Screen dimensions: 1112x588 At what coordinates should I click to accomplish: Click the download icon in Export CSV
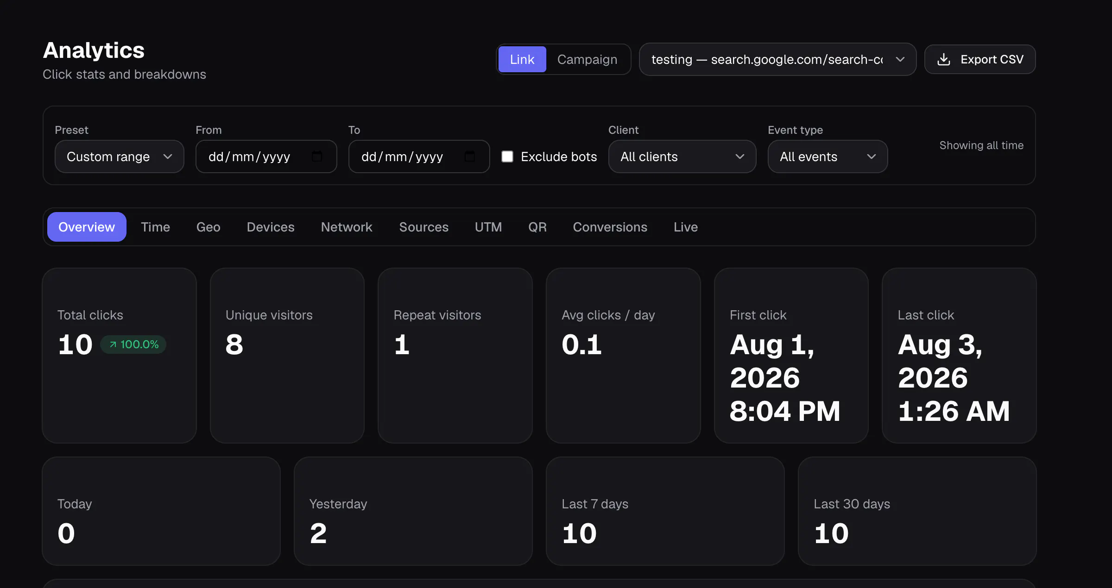(x=944, y=59)
